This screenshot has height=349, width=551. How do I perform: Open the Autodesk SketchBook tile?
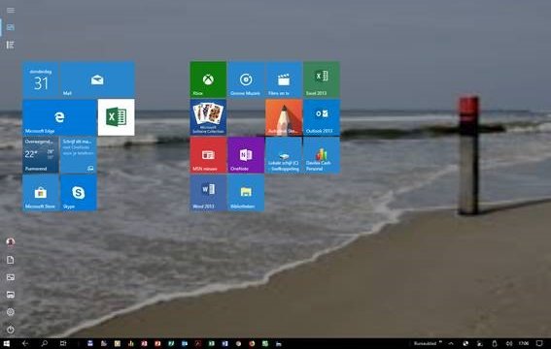284,117
